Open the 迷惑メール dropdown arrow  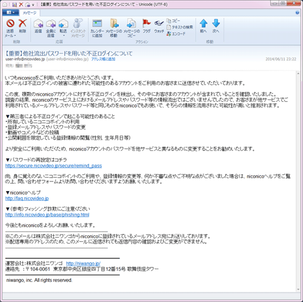15,36
